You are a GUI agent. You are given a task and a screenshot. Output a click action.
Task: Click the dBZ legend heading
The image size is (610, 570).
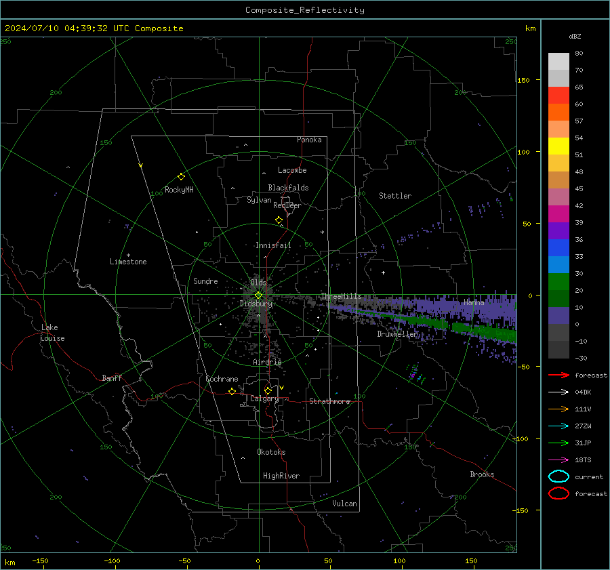[x=575, y=37]
